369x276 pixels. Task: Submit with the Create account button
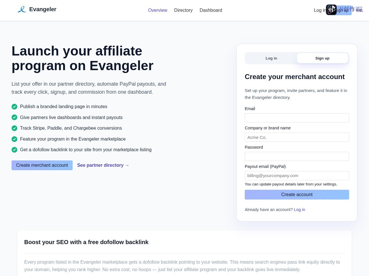click(297, 195)
